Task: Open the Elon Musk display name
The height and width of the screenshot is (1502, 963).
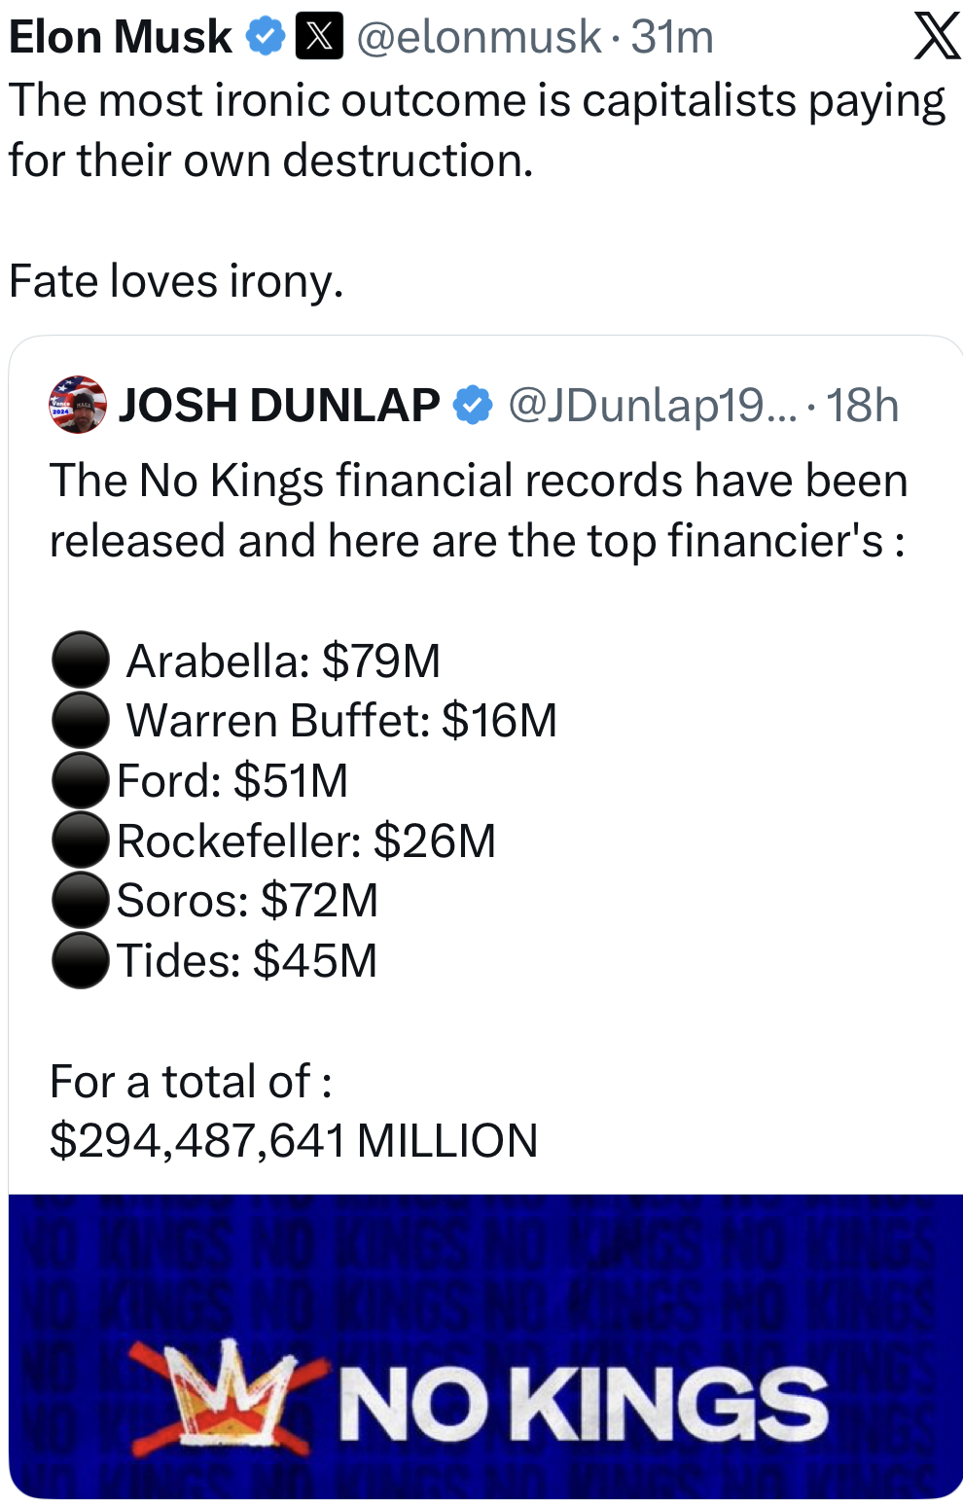Action: (x=121, y=37)
